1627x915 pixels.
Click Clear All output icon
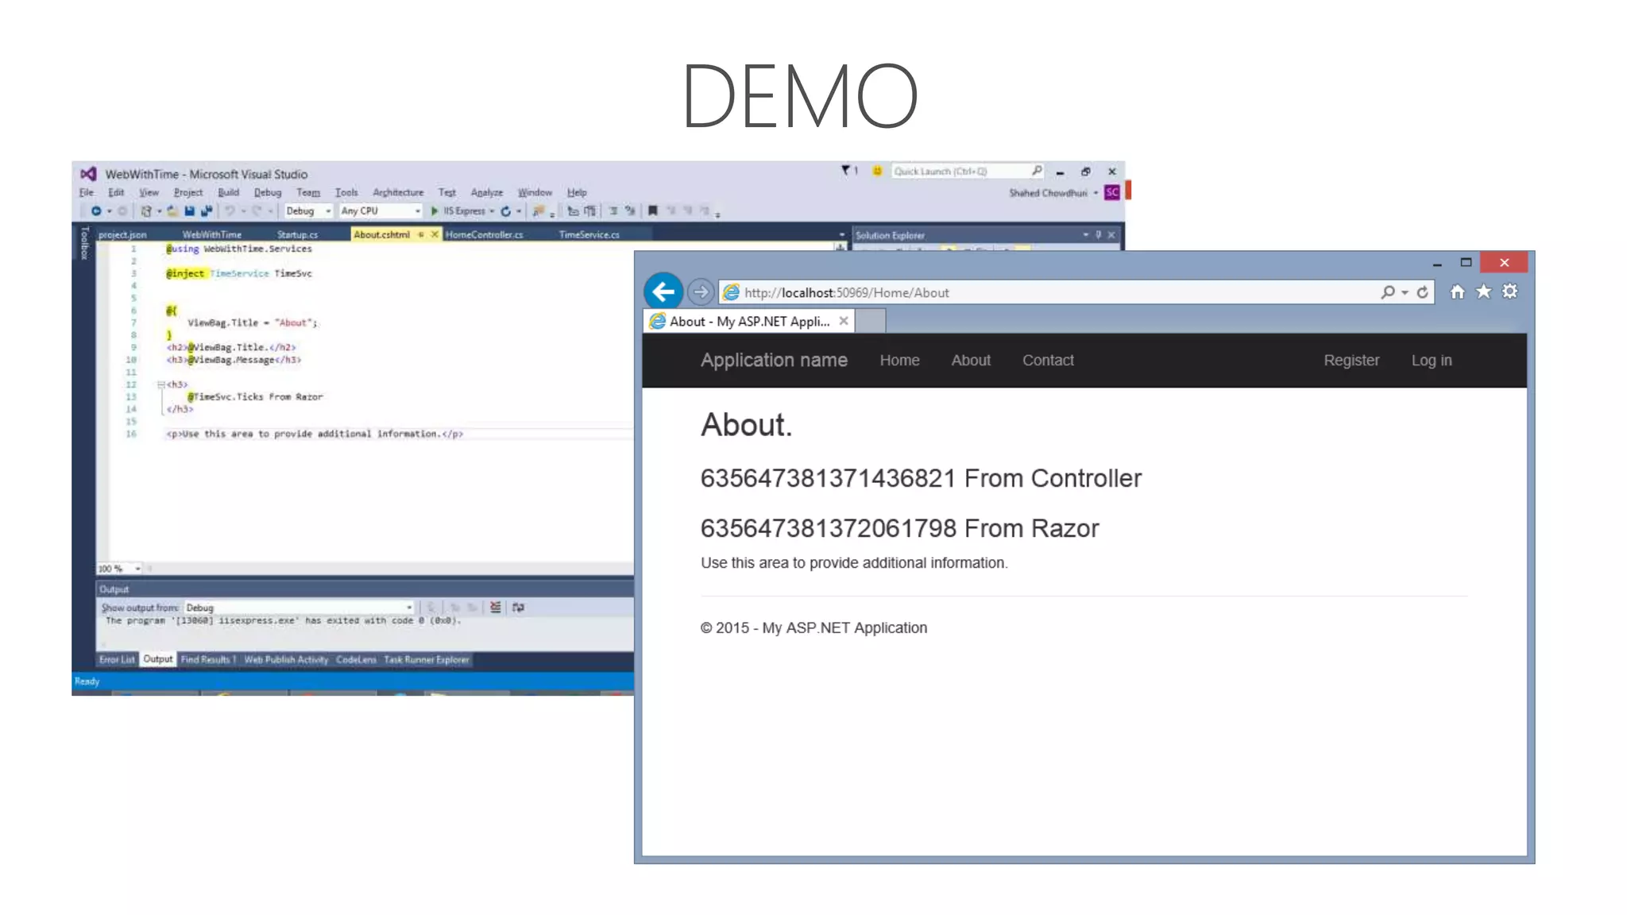(496, 608)
